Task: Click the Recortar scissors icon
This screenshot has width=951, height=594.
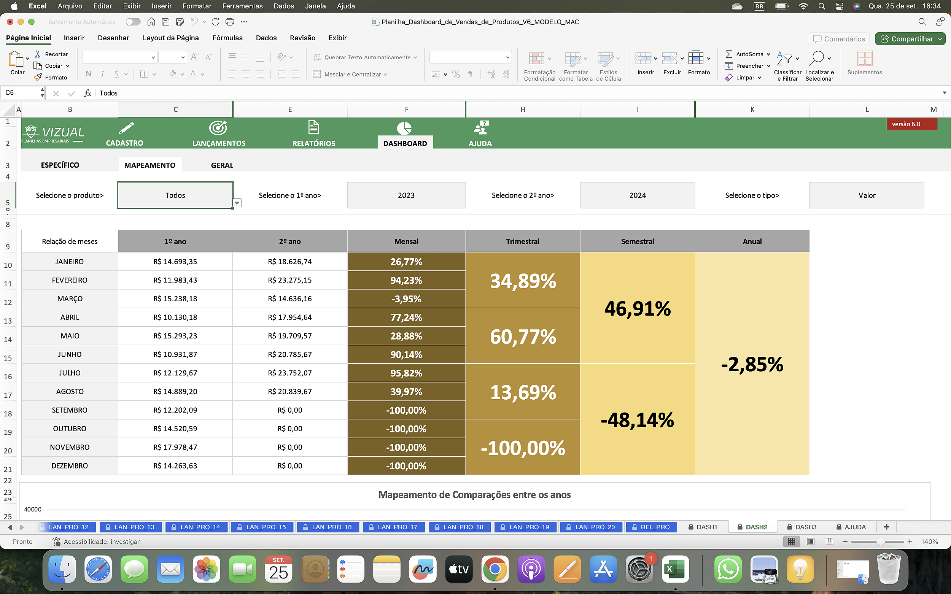Action: [38, 54]
